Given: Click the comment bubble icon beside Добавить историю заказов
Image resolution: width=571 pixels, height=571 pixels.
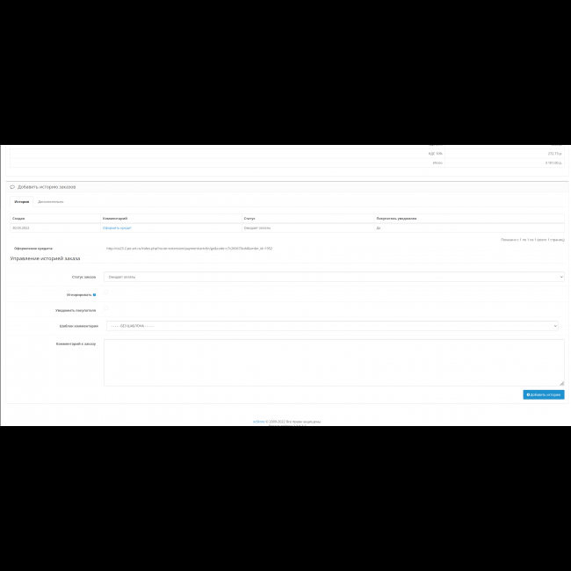Looking at the screenshot, I should (12, 187).
